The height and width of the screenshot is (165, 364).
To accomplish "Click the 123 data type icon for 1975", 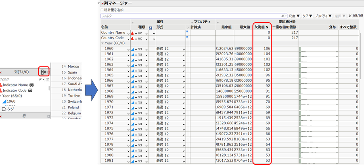I will [140, 129].
